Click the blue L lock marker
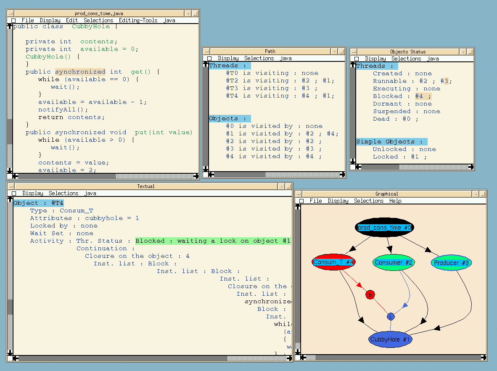Viewport: 497px width, 371px height. (391, 316)
